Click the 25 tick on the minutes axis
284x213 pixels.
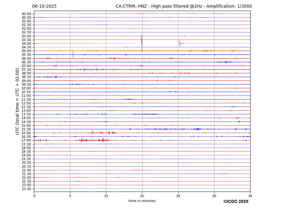[x=214, y=196]
